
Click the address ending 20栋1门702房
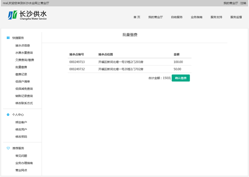pos(121,69)
